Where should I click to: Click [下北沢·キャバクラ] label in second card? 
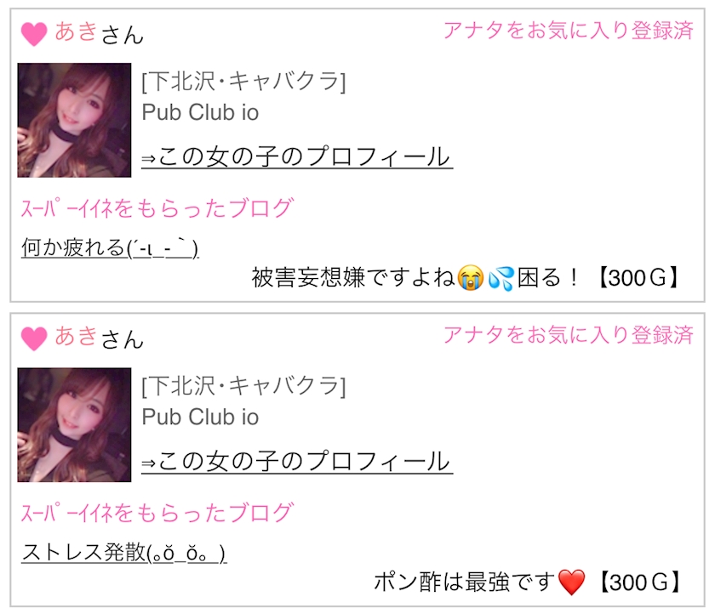pyautogui.click(x=244, y=387)
